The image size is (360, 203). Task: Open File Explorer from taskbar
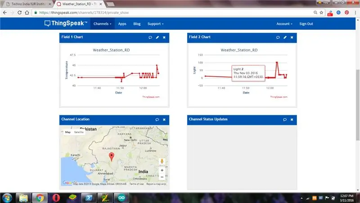(23, 198)
